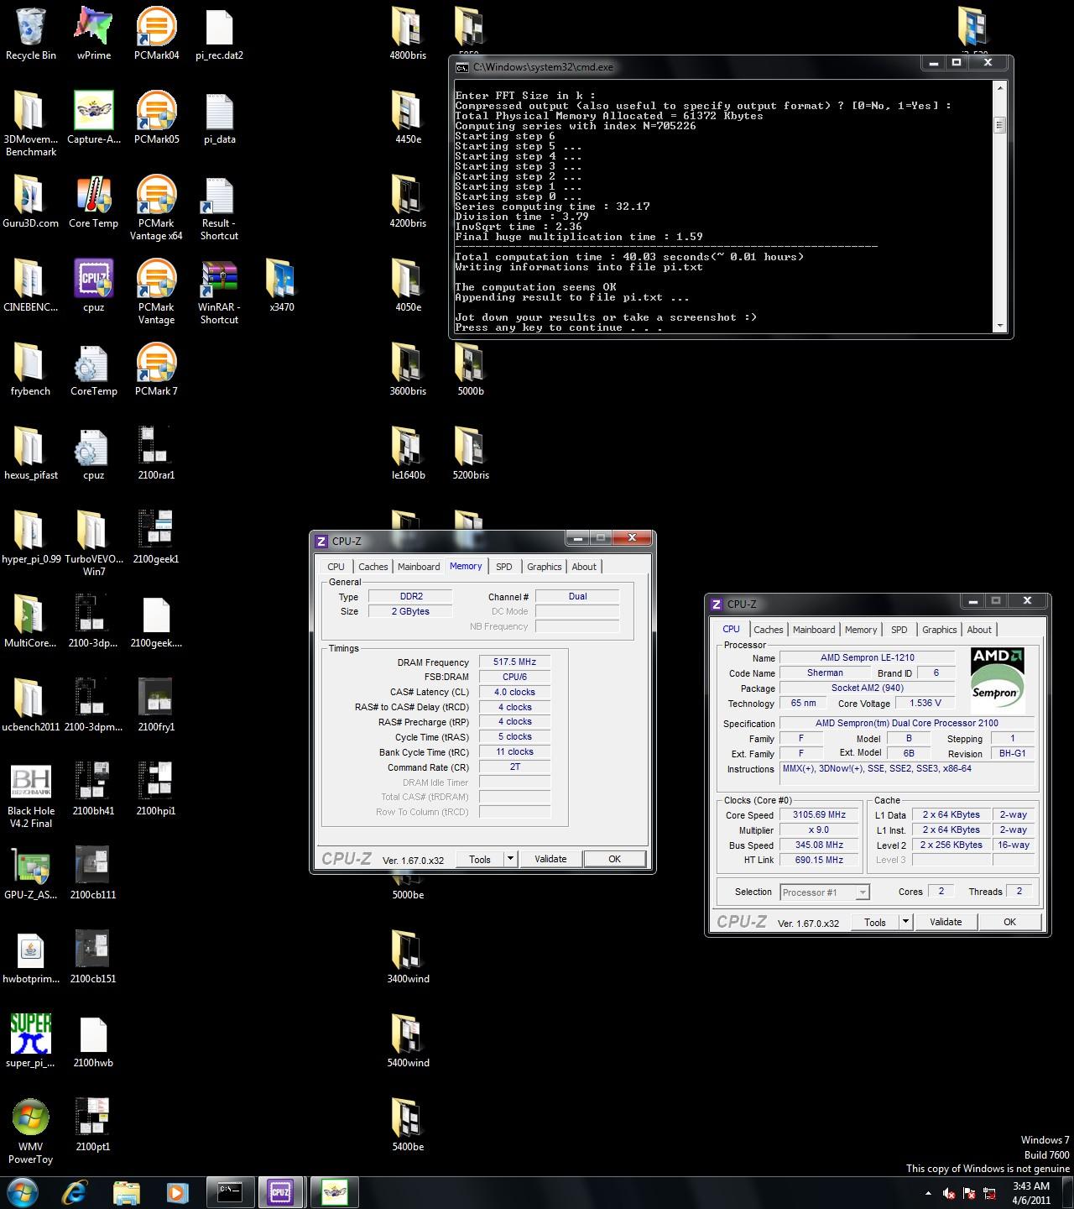The width and height of the screenshot is (1074, 1209).
Task: Launch Core Temp thermometer icon
Action: [x=93, y=201]
